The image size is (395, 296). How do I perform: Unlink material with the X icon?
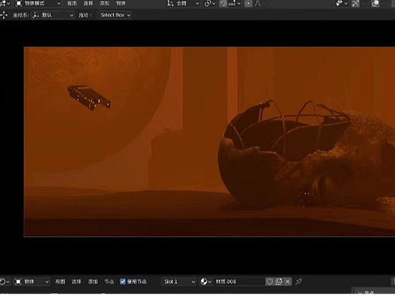click(x=288, y=282)
